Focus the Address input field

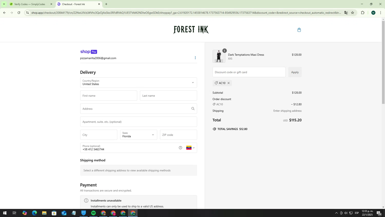tap(139, 109)
